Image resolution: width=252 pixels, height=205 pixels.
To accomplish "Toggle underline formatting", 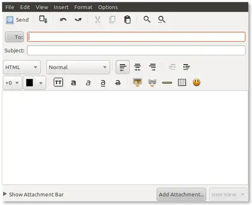I will [103, 83].
